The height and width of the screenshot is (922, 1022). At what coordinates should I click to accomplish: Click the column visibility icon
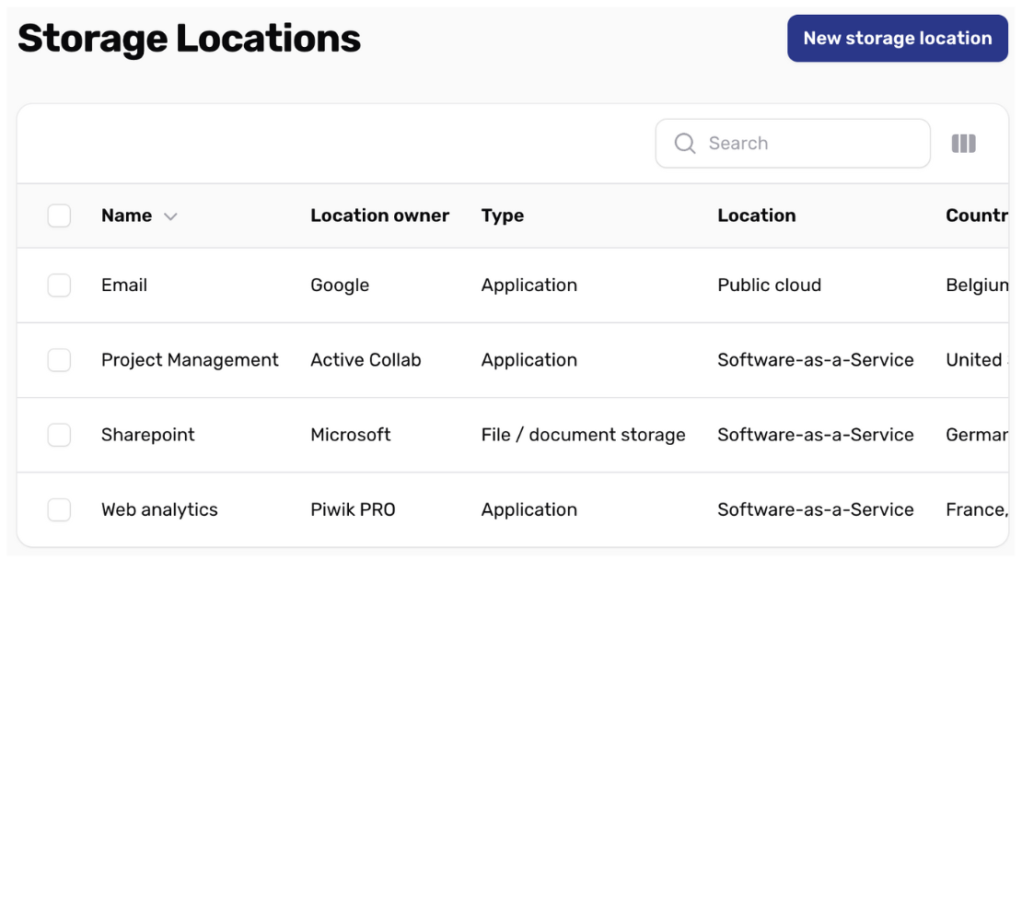tap(963, 143)
